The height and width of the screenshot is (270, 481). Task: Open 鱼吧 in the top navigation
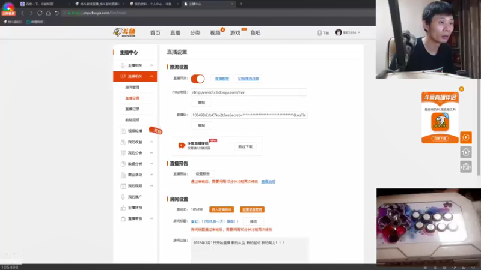[255, 33]
